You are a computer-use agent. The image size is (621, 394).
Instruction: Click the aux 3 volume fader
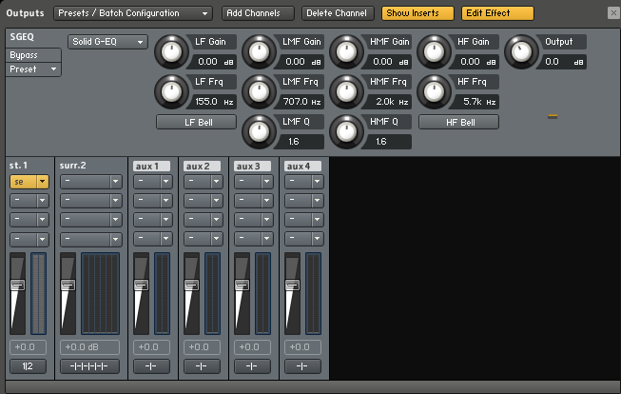(x=242, y=285)
